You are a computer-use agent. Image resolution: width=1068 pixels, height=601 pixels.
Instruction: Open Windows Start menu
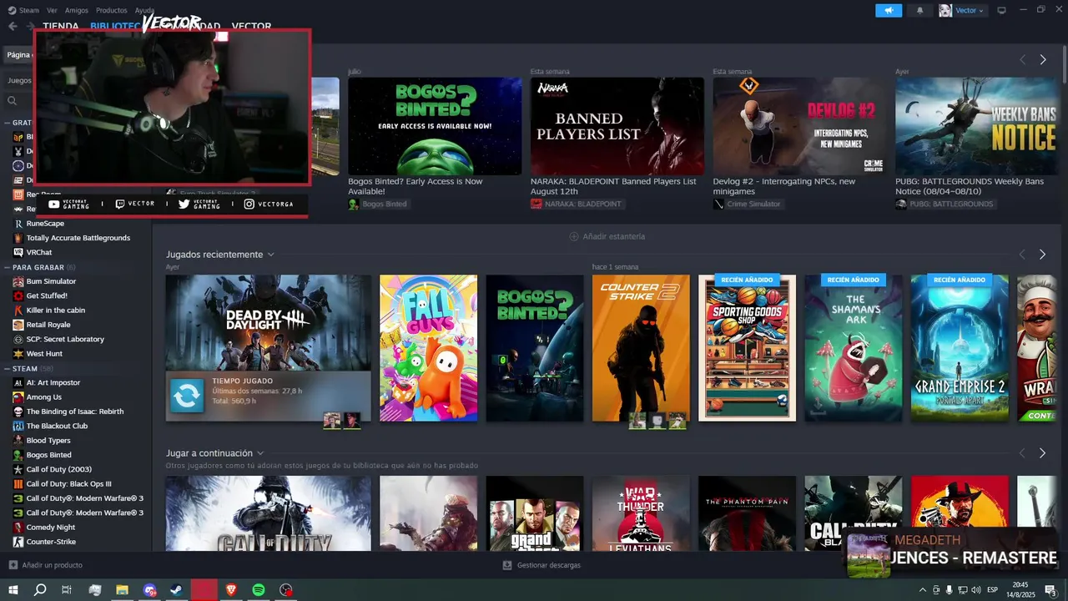(13, 590)
